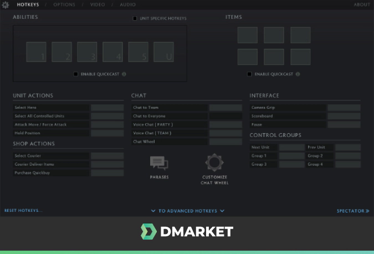The width and height of the screenshot is (374, 254).
Task: Click the Group 3 hotkey field
Action: (291, 164)
